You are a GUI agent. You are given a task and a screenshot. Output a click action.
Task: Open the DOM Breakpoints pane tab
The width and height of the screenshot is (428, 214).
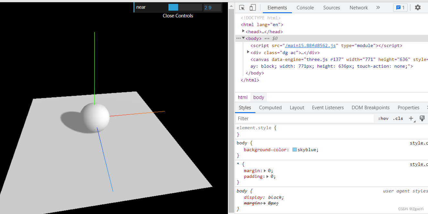click(x=370, y=108)
